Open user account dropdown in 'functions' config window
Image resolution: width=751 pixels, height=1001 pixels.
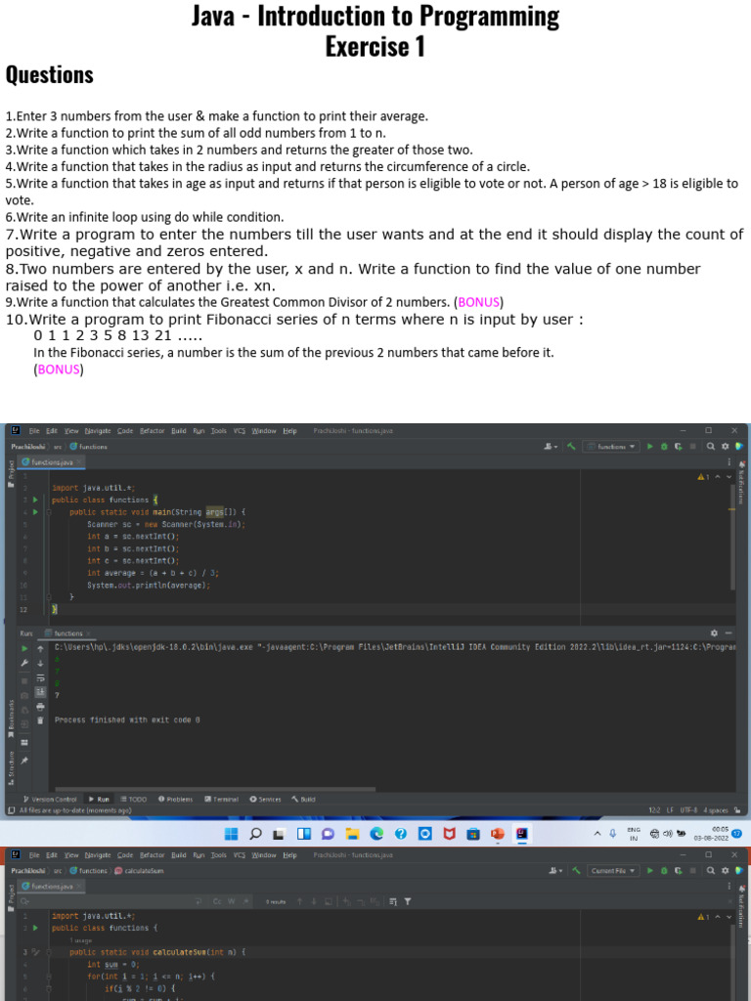(551, 446)
